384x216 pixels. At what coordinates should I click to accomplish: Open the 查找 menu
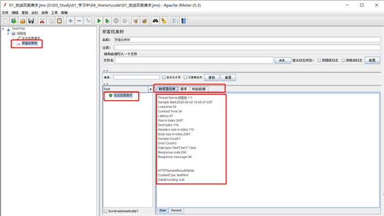pyautogui.click(x=25, y=13)
